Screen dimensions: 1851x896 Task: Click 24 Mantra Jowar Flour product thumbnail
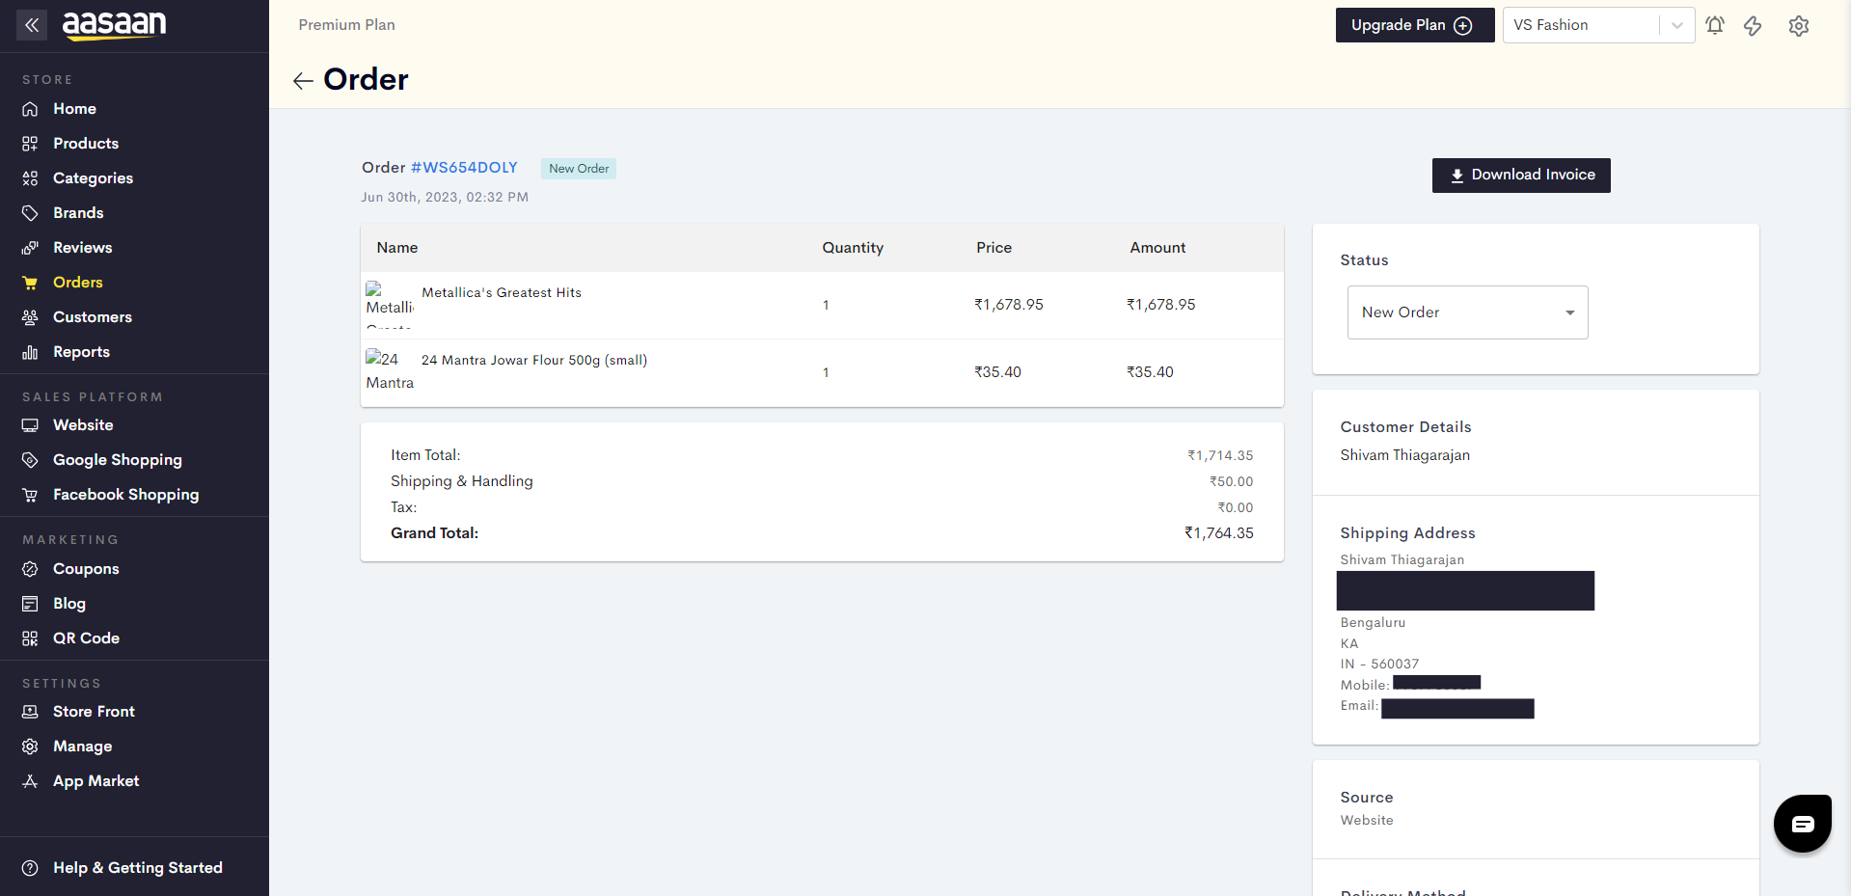390,372
